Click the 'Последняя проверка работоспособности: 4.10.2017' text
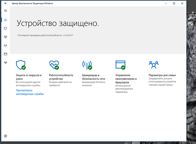 45,35
